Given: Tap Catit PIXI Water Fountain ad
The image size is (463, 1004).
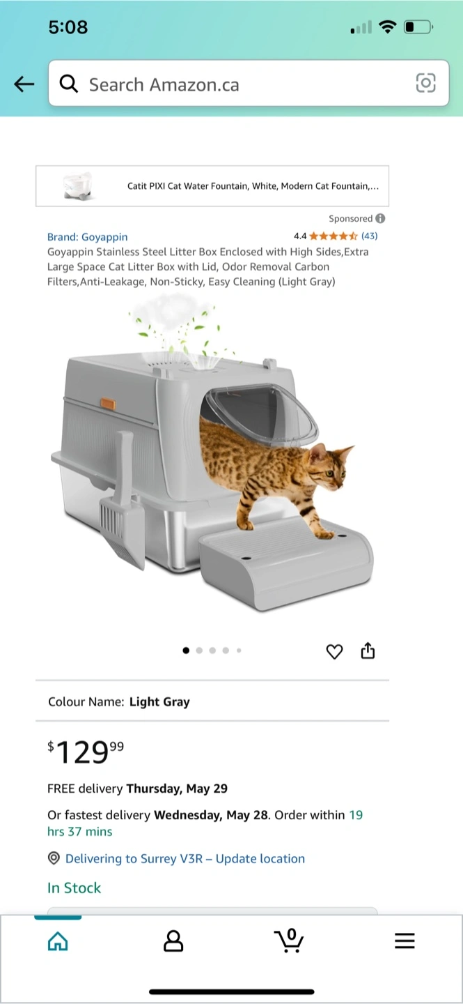Looking at the screenshot, I should (212, 186).
